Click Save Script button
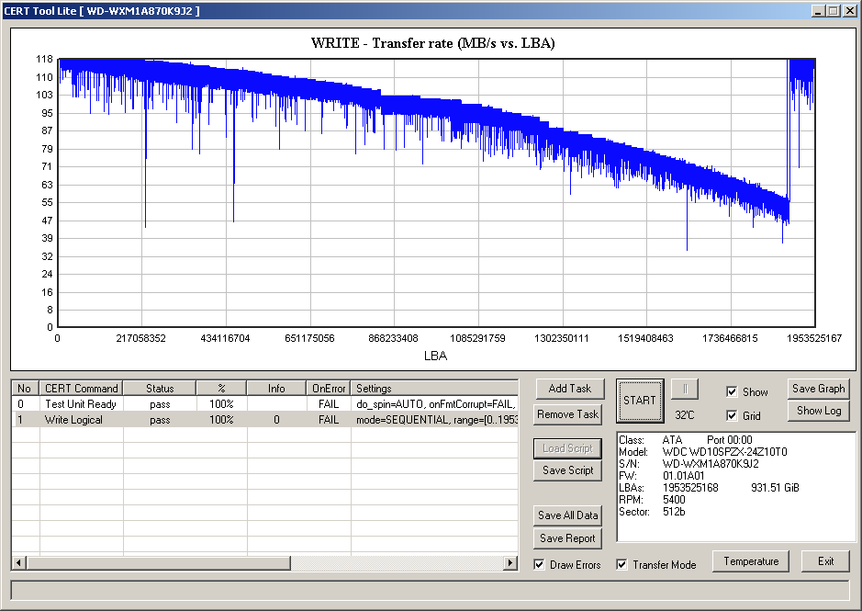 567,470
